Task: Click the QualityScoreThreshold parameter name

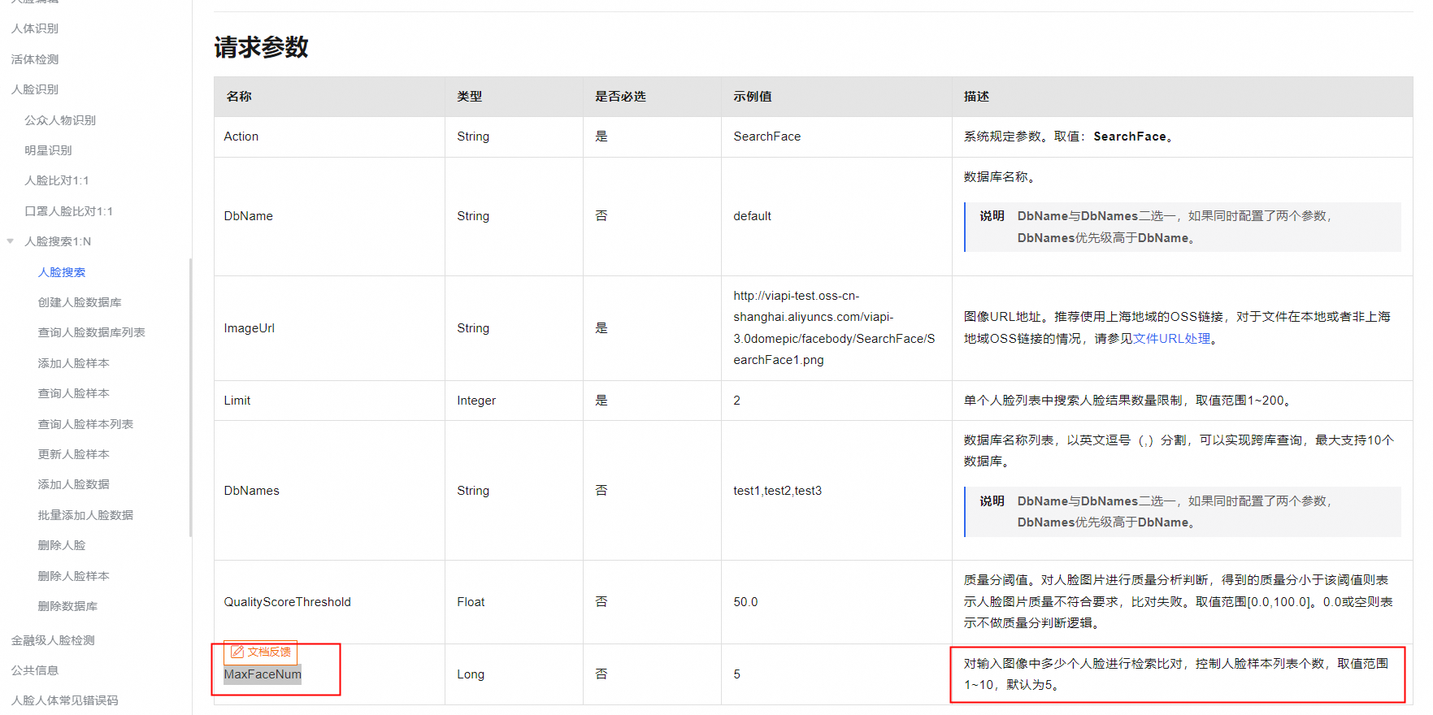Action: point(288,602)
